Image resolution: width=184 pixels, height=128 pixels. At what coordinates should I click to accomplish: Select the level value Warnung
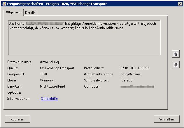pyautogui.click(x=47, y=80)
